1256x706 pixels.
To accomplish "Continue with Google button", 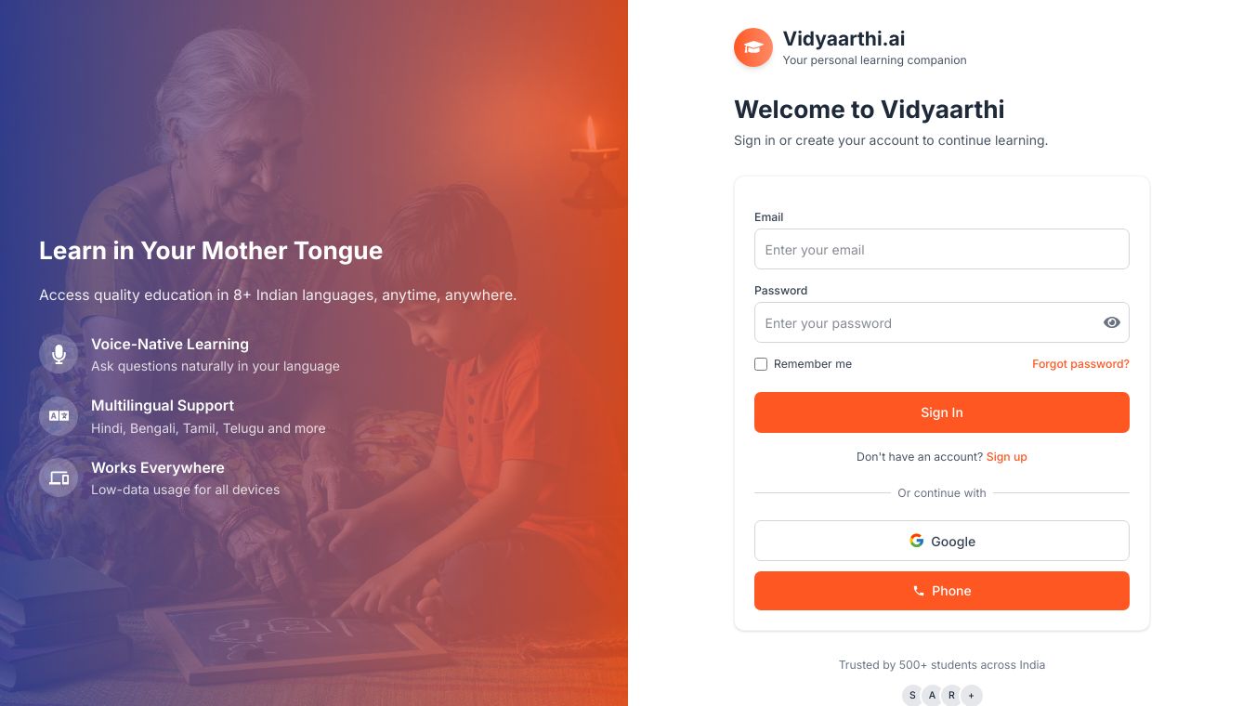I will tap(942, 541).
